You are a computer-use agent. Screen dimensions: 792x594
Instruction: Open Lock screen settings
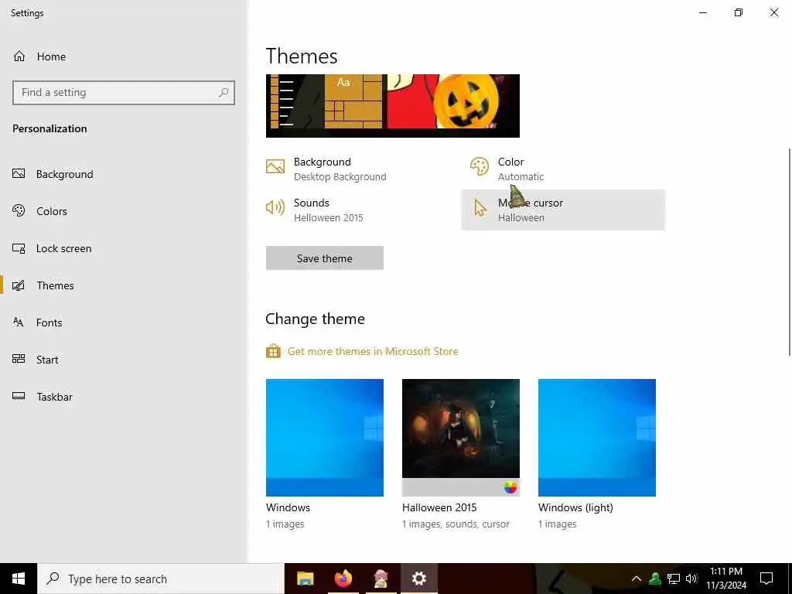124,248
